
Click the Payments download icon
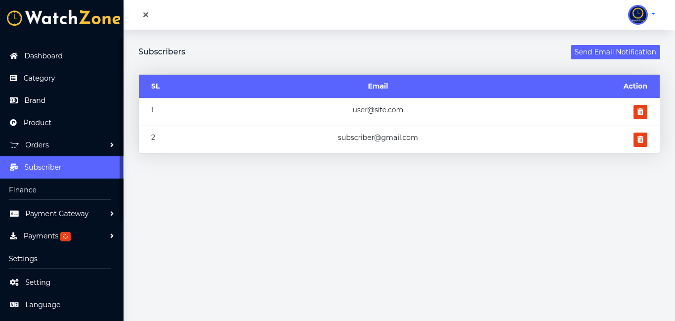(x=13, y=236)
